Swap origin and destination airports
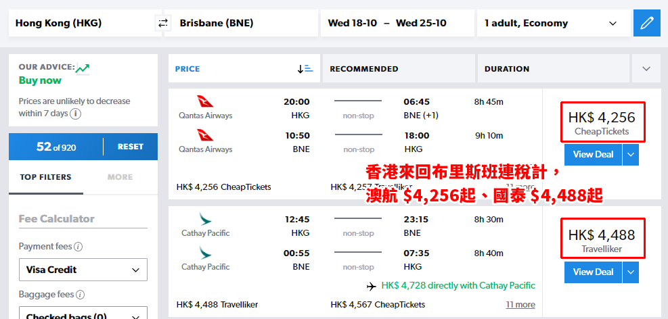Image resolution: width=668 pixels, height=319 pixels. (x=163, y=23)
